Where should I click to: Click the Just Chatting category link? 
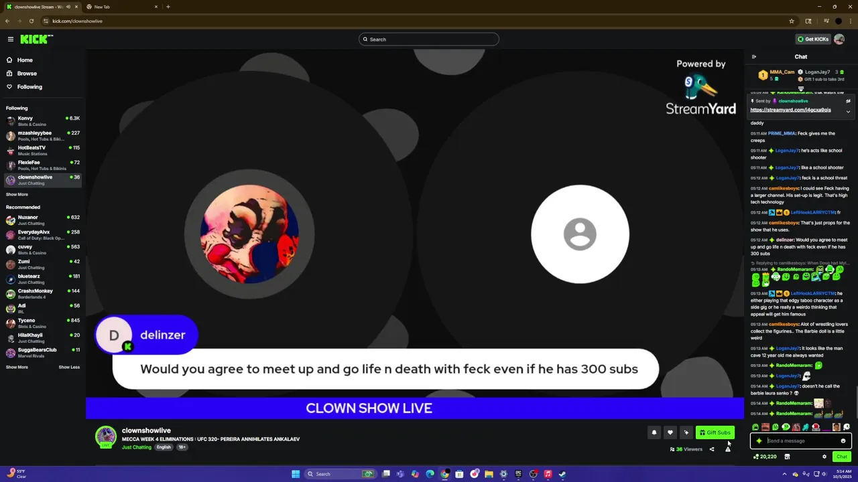[x=137, y=447]
